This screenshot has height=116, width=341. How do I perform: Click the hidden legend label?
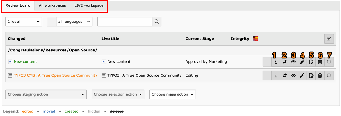[94, 111]
